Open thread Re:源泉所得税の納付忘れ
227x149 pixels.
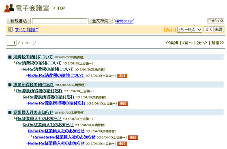(x=39, y=91)
